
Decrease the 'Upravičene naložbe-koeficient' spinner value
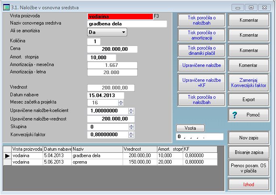point(131,112)
